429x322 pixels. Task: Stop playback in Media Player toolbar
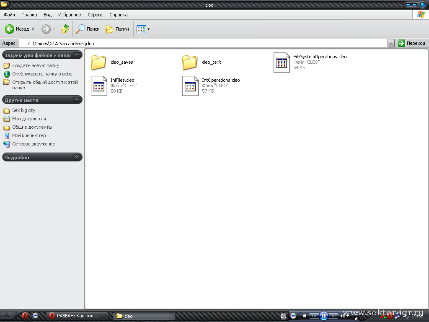[305, 316]
